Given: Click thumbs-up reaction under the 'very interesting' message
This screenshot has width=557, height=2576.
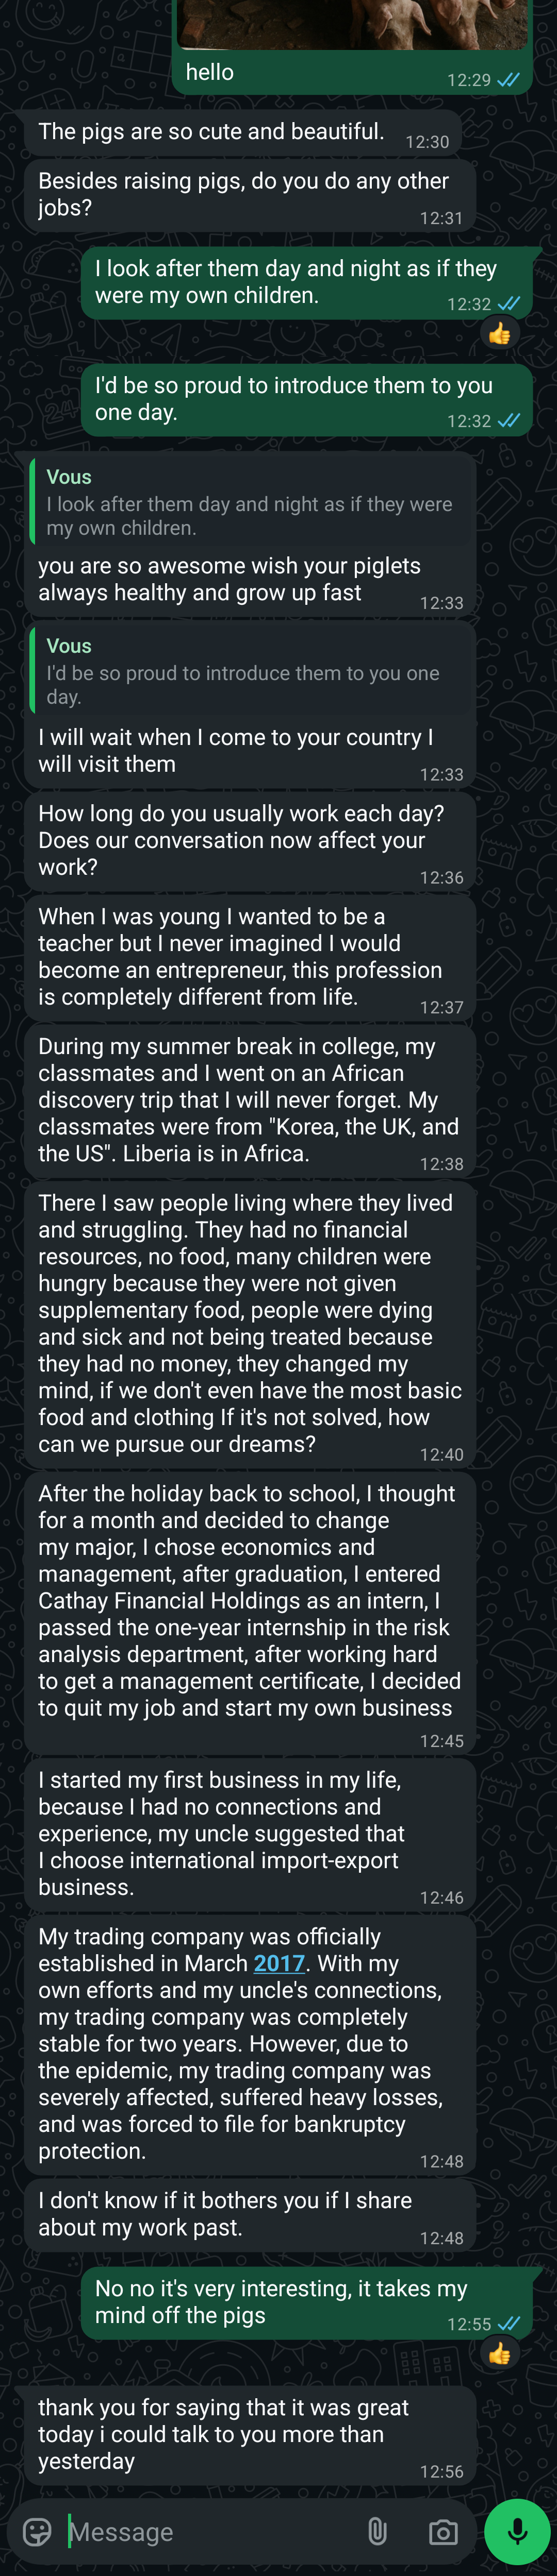Looking at the screenshot, I should click(499, 2354).
